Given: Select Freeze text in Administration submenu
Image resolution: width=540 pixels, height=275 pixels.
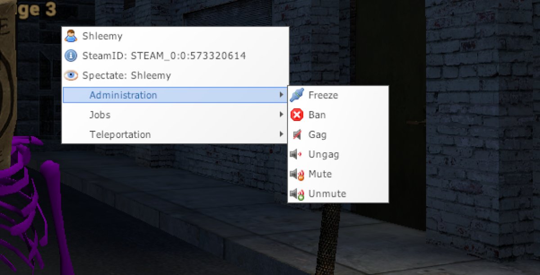Looking at the screenshot, I should (323, 95).
